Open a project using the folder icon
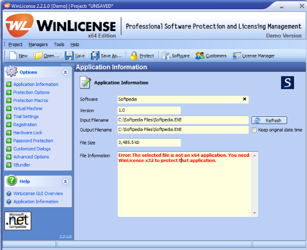The image size is (307, 250). (x=38, y=56)
